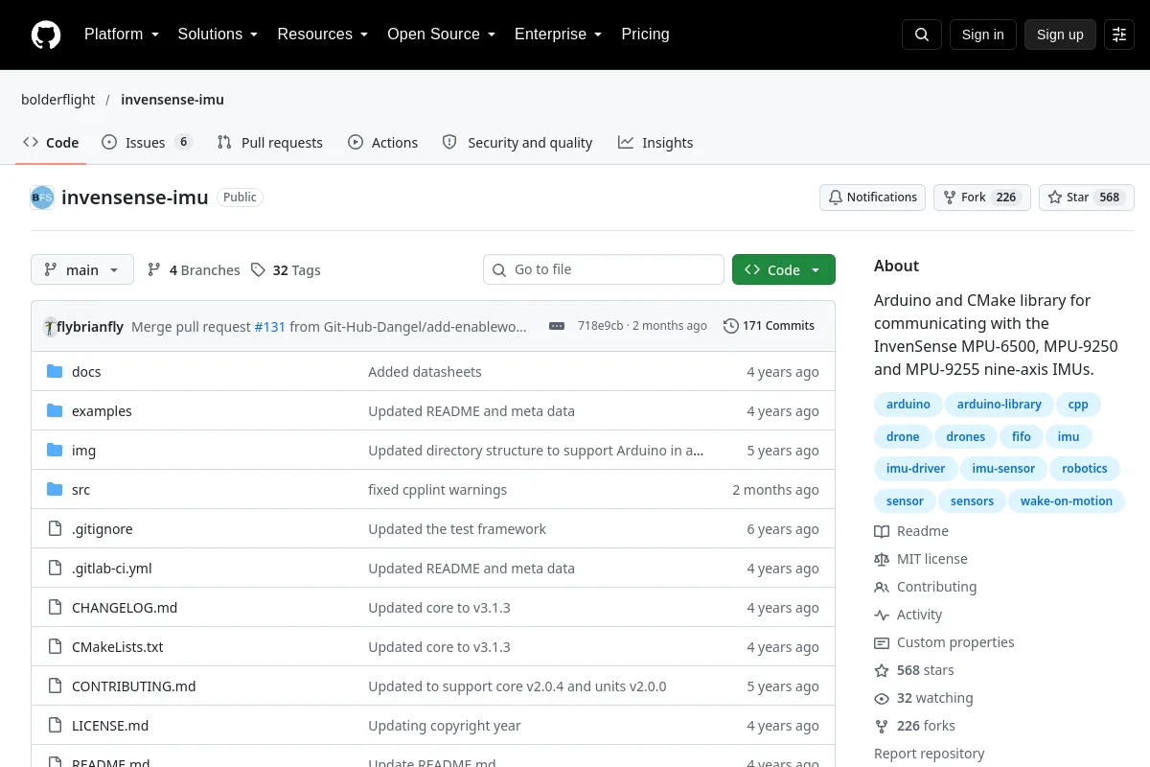Click flybrianfly's commit author avatar
Viewport: 1150px width, 767px height.
(x=49, y=327)
